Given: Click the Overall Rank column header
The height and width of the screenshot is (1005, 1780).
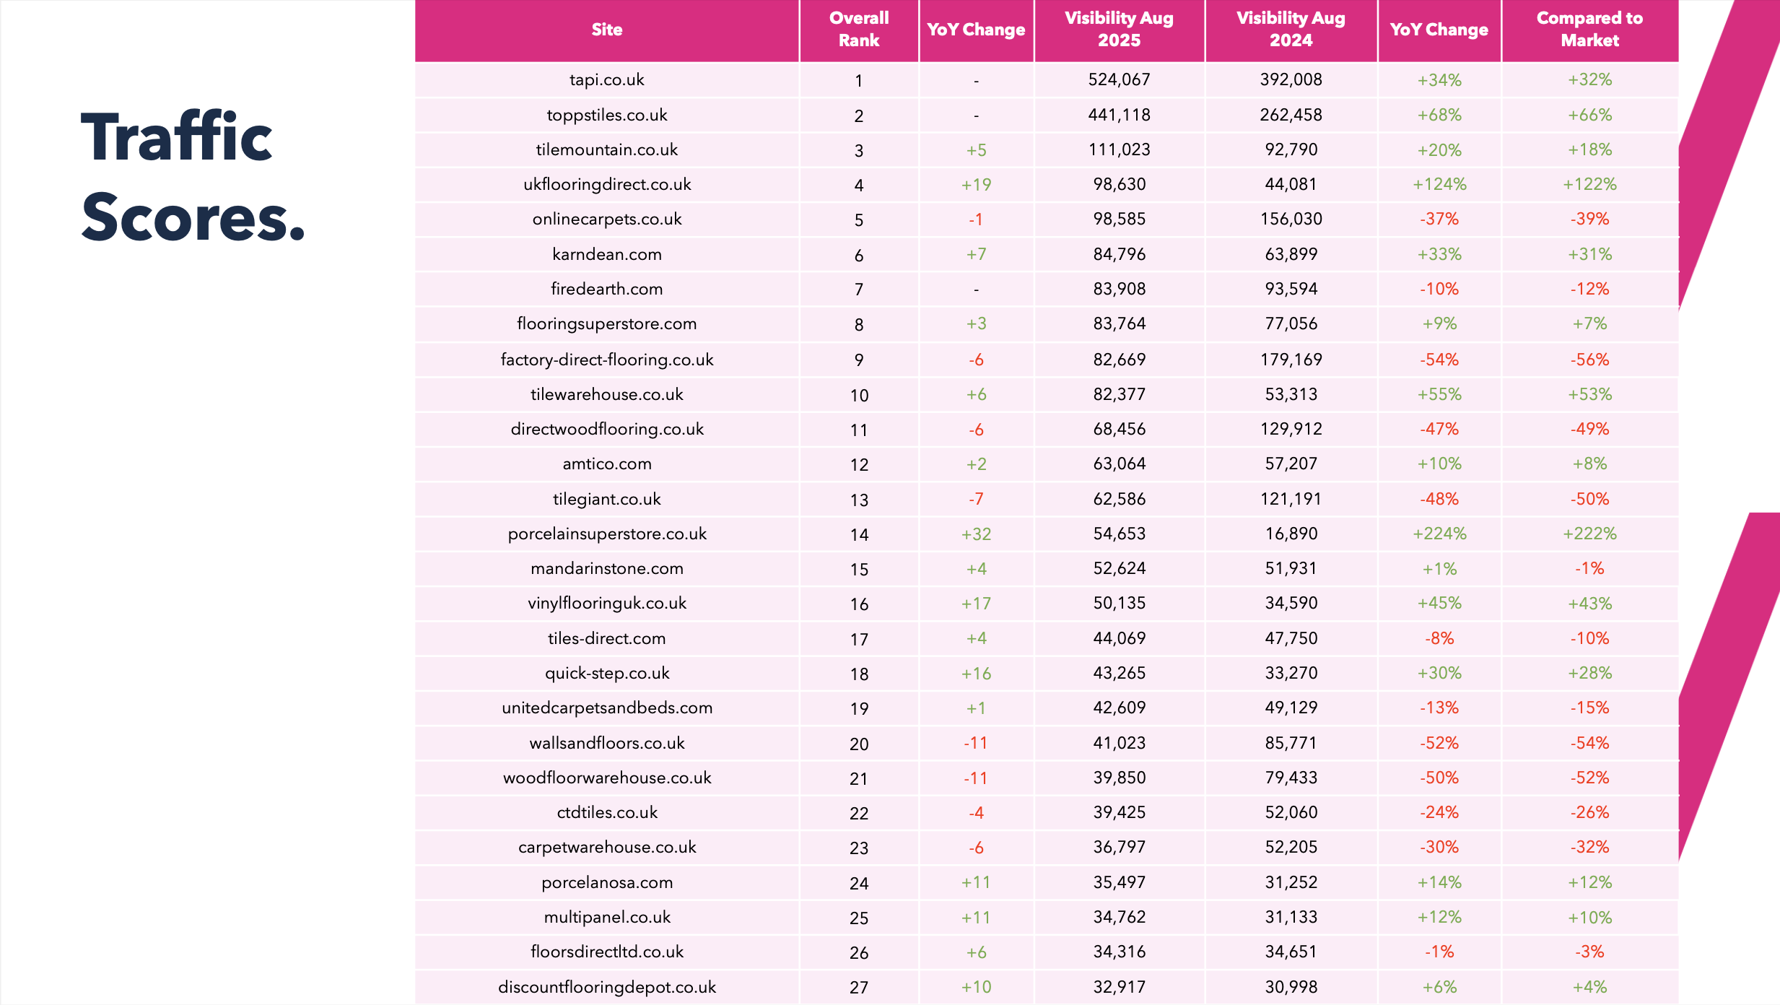Looking at the screenshot, I should point(858,30).
